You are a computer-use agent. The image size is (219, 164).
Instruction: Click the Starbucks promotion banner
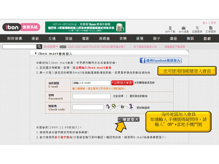coord(85,27)
